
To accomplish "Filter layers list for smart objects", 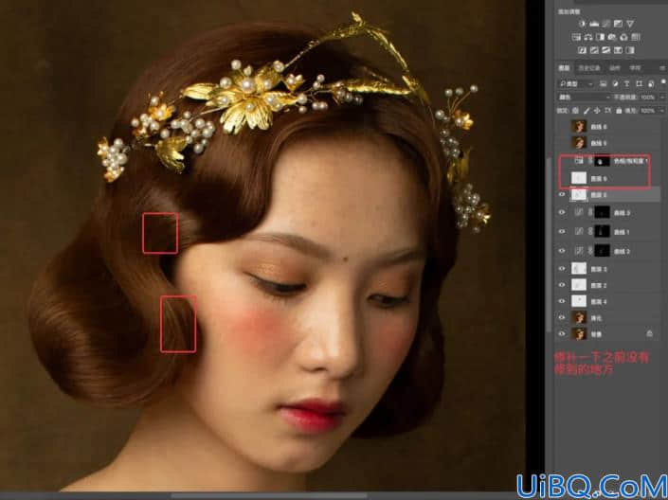I will click(651, 84).
